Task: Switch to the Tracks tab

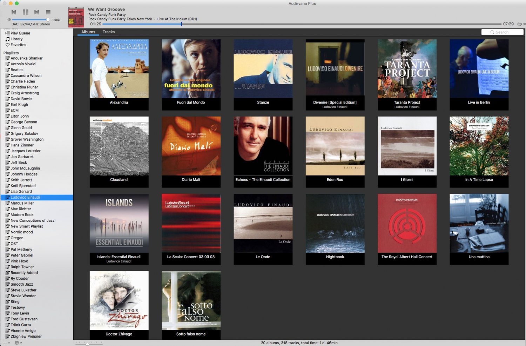Action: [x=109, y=32]
